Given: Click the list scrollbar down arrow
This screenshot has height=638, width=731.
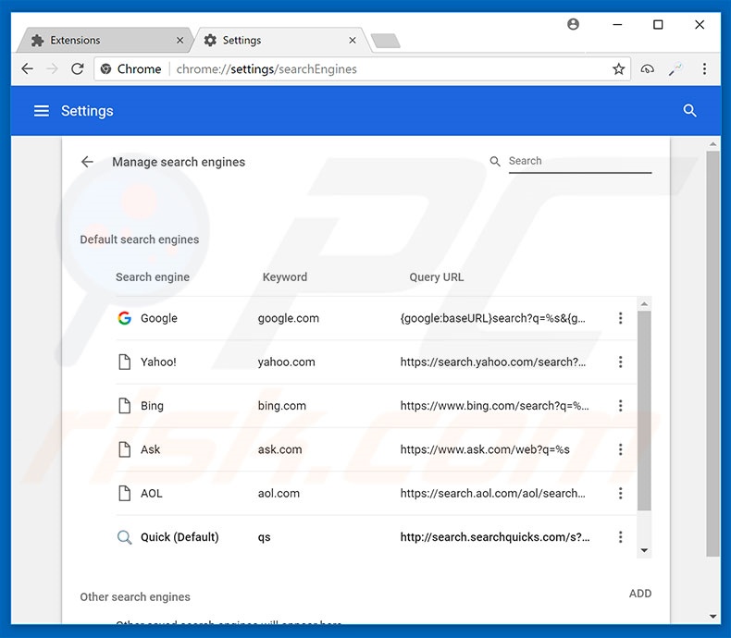Looking at the screenshot, I should point(644,550).
